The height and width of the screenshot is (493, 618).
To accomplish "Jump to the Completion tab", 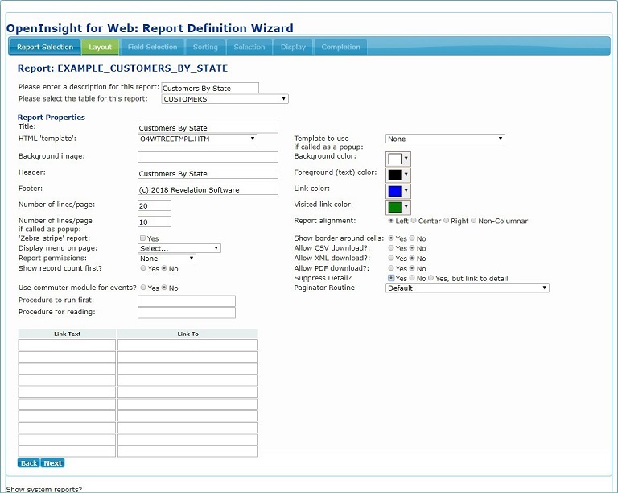I will (x=340, y=47).
